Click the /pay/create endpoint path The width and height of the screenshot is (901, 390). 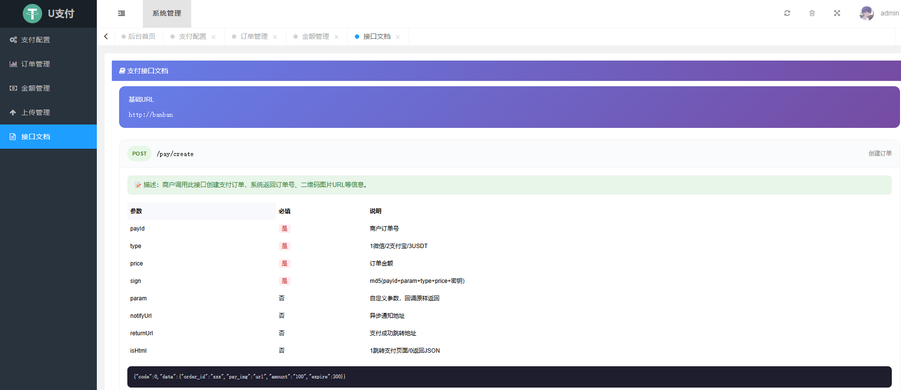point(175,154)
